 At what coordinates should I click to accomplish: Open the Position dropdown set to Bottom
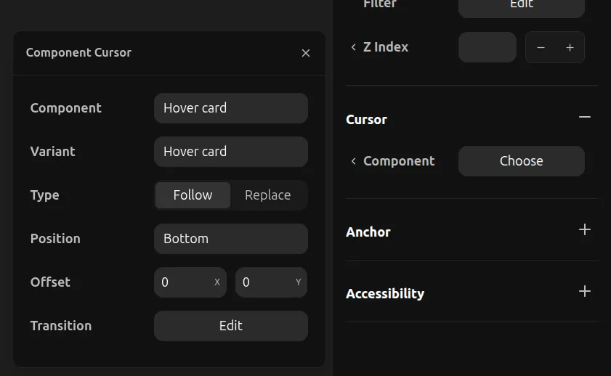tap(231, 239)
